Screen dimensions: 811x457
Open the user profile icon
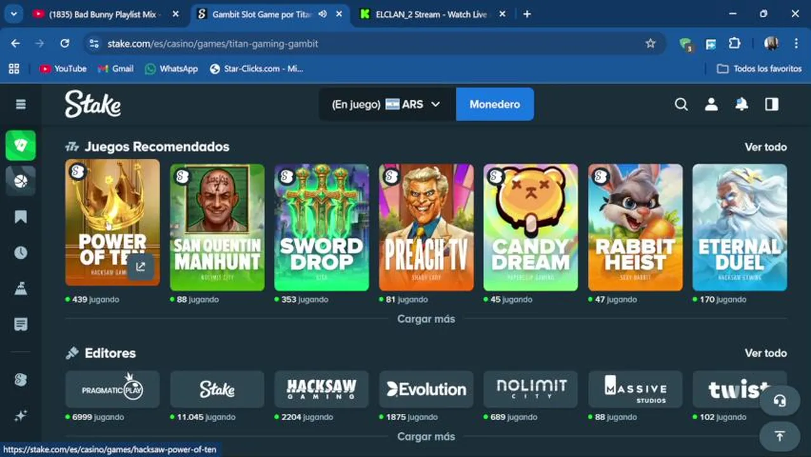coord(711,104)
